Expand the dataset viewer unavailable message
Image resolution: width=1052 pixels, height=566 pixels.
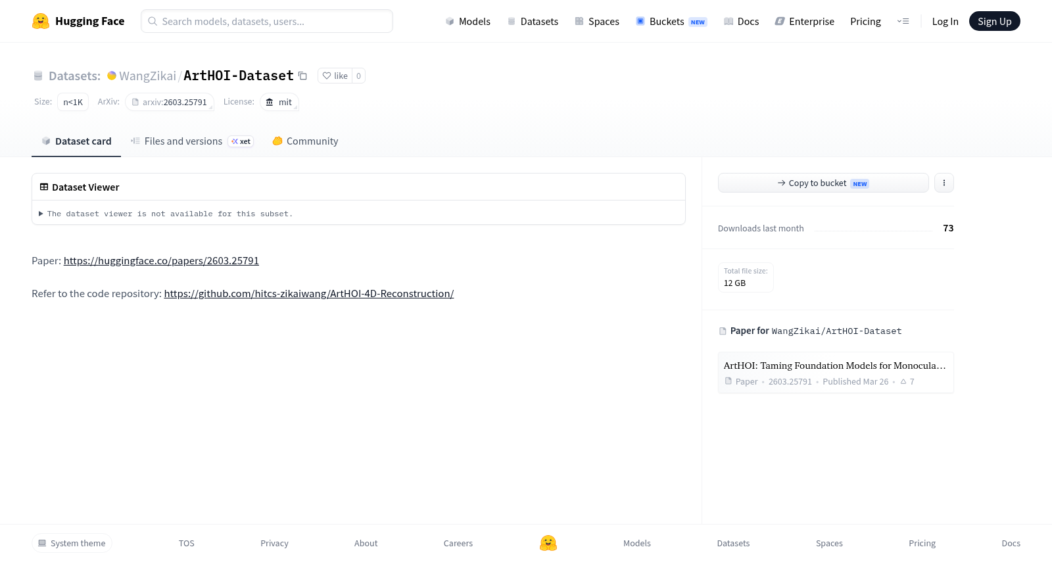click(x=166, y=214)
